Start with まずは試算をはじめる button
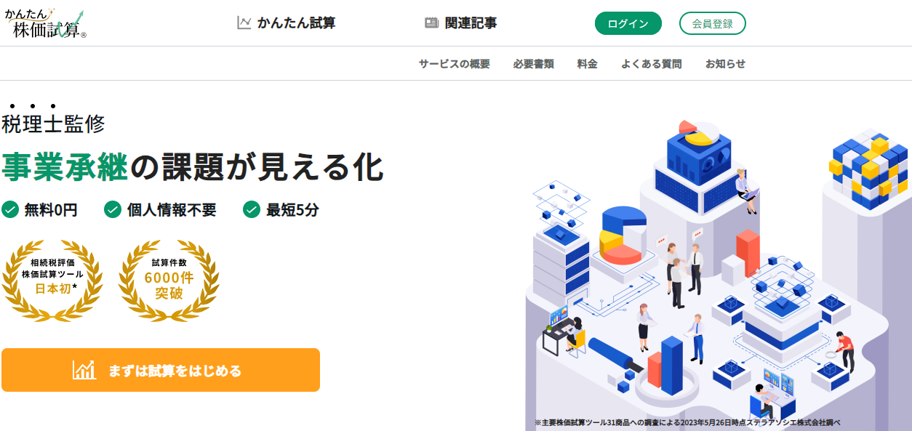The height and width of the screenshot is (431, 912). coord(161,370)
